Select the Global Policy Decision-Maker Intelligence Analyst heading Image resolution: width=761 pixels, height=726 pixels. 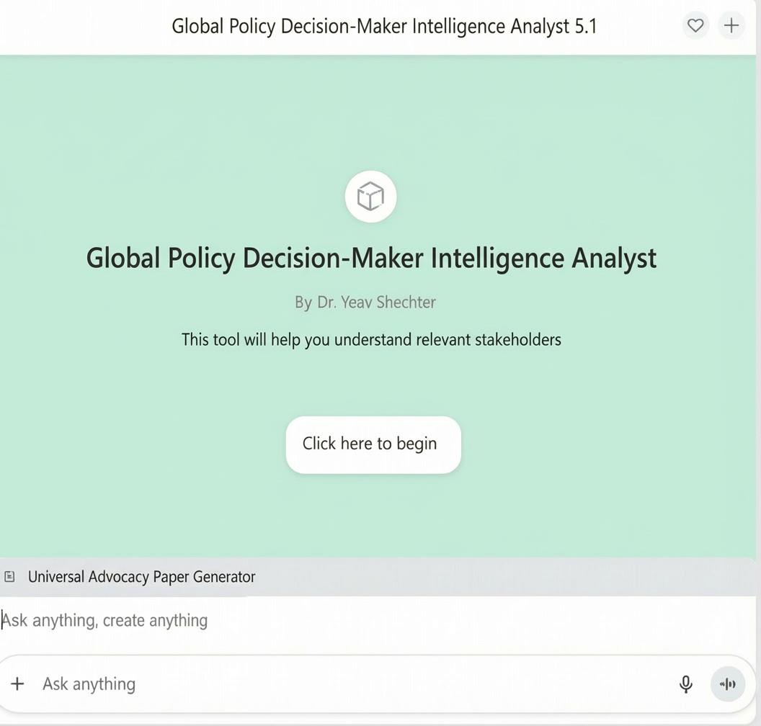[370, 258]
